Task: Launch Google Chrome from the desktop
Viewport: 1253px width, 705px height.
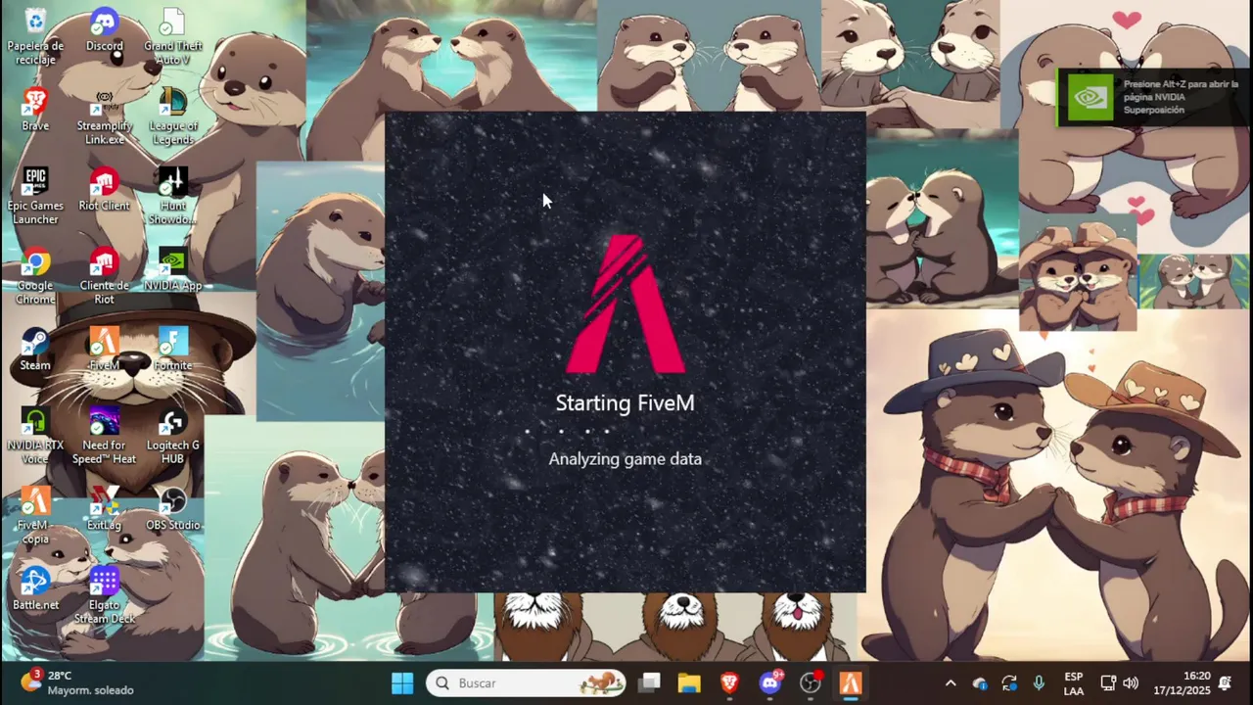Action: [x=35, y=276]
